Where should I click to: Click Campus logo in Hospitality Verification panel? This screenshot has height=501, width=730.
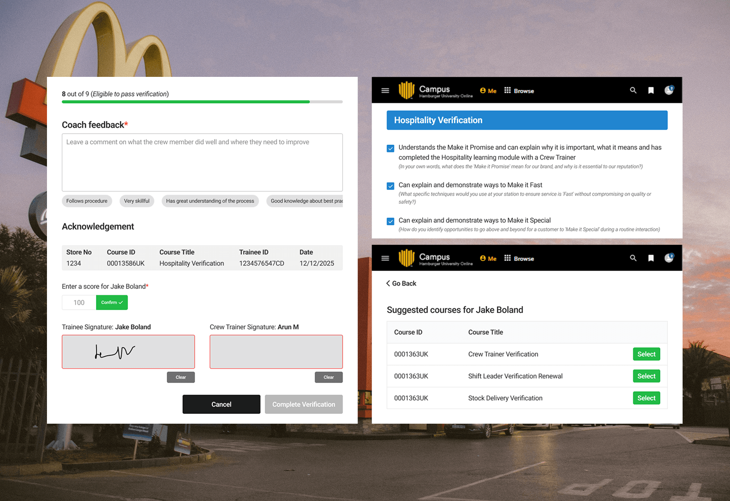[435, 90]
